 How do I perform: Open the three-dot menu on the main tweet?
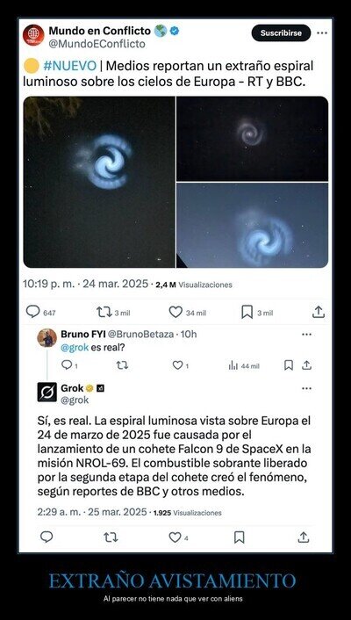pos(322,33)
